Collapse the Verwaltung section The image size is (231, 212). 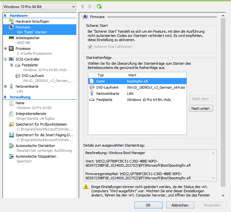tap(5, 97)
